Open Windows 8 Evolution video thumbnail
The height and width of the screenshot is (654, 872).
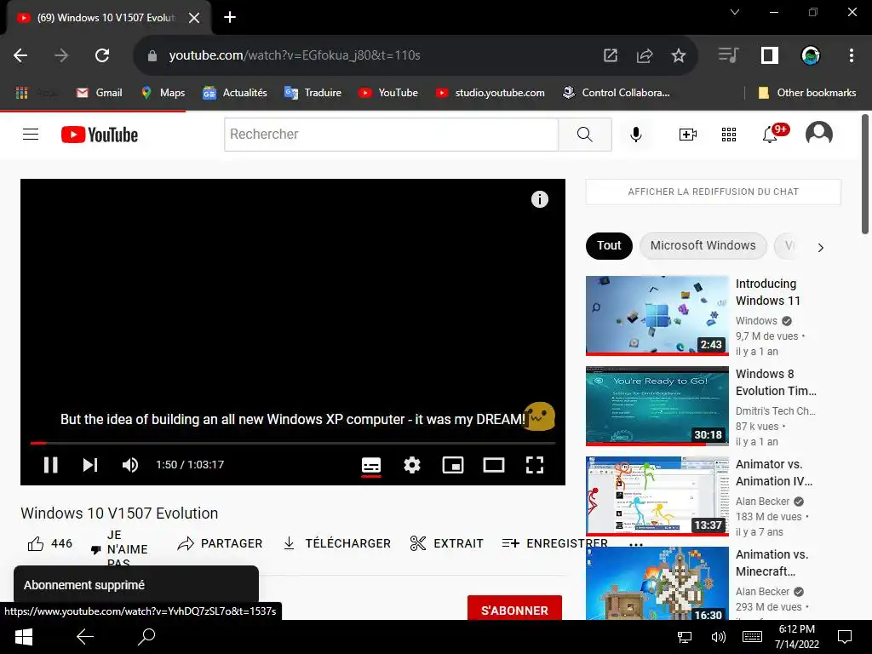click(657, 405)
